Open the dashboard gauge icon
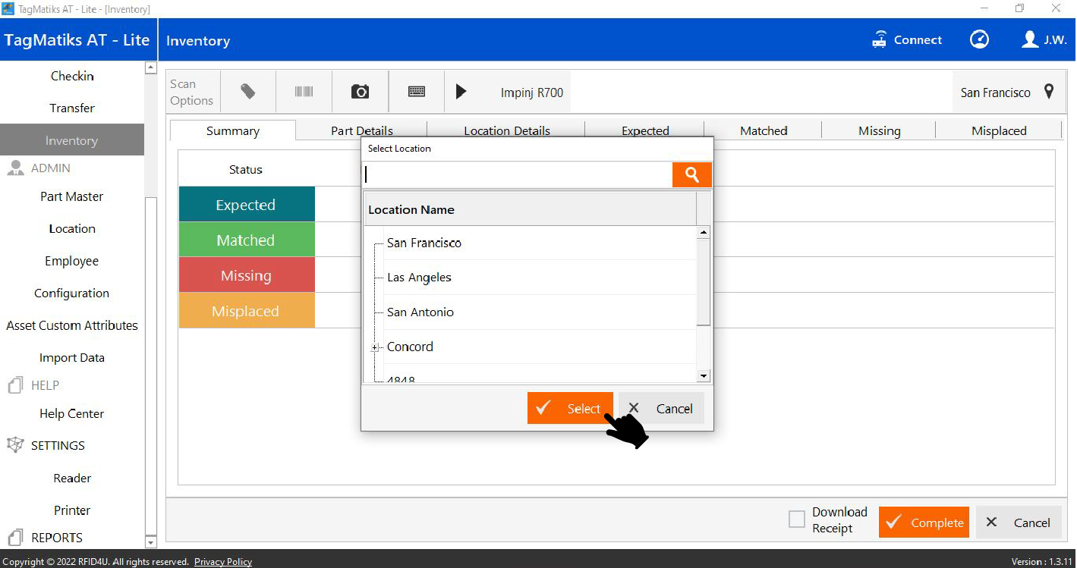The height and width of the screenshot is (568, 1077). click(979, 39)
